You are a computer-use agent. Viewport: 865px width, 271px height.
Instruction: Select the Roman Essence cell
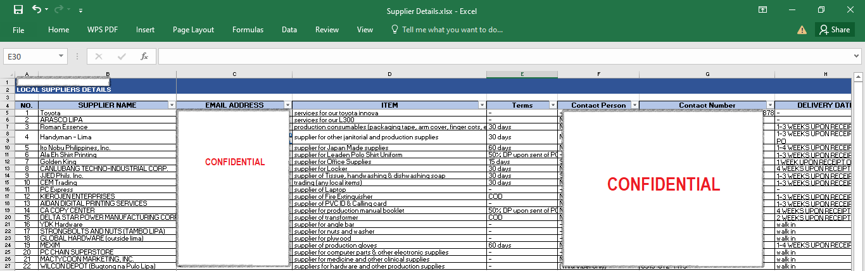tap(107, 127)
